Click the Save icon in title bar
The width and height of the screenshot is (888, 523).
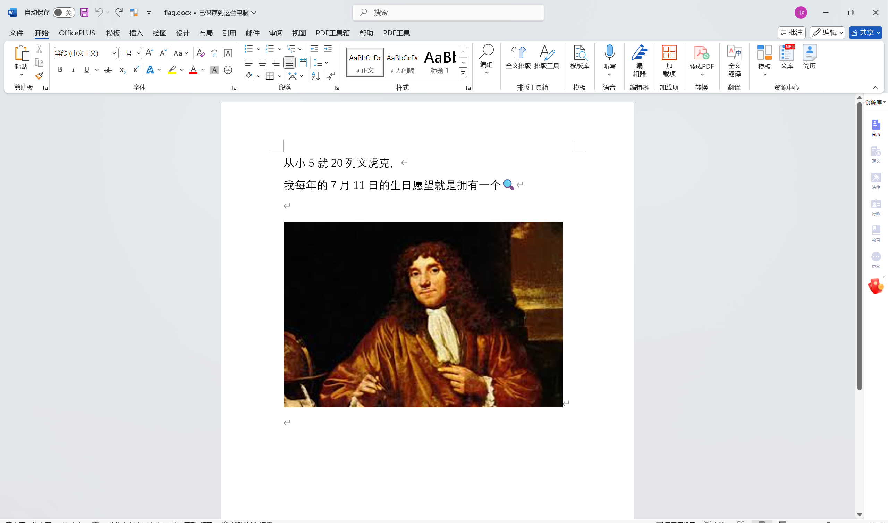coord(84,13)
